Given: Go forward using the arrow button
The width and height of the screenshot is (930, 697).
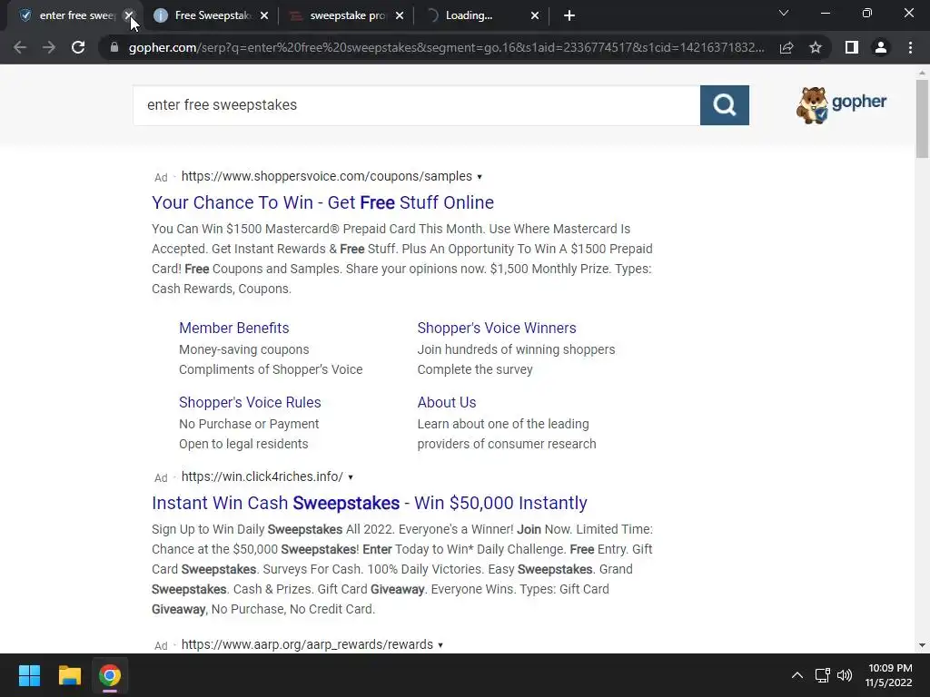Looking at the screenshot, I should [x=49, y=47].
